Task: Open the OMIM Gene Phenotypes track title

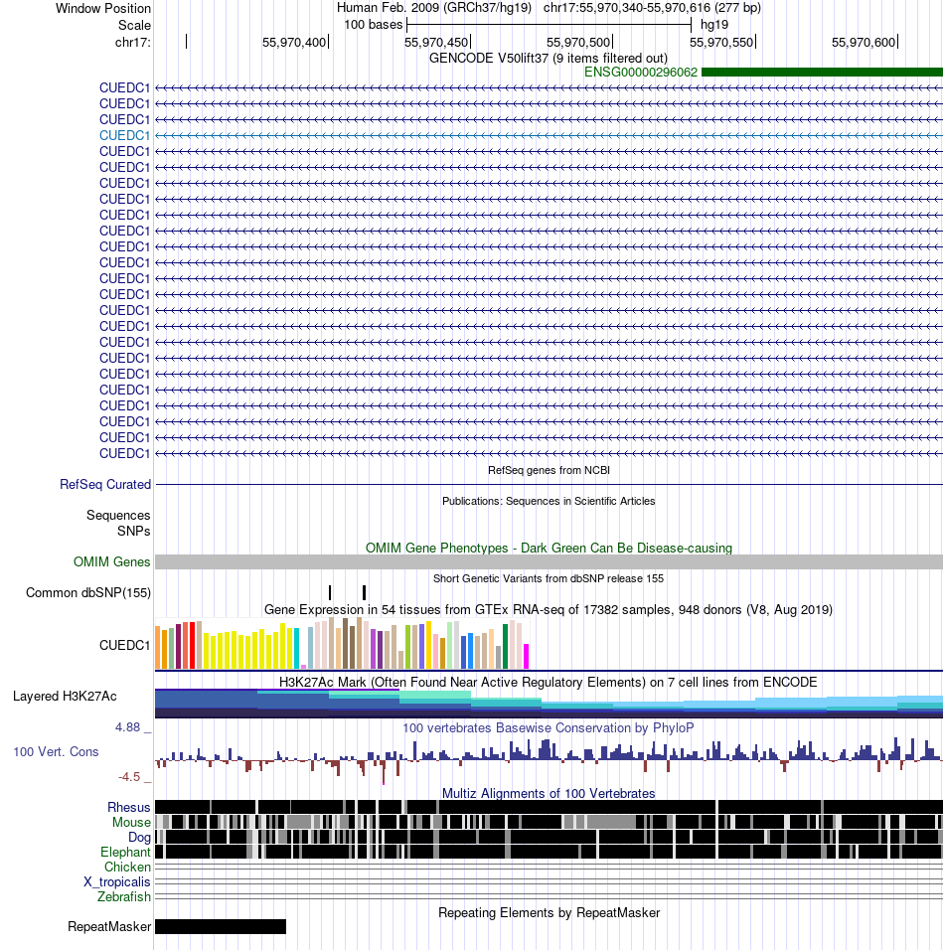Action: click(x=549, y=548)
